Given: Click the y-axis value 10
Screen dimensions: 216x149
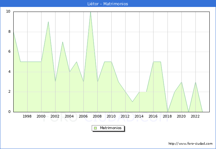Looking at the screenshot, I should tap(8, 11).
